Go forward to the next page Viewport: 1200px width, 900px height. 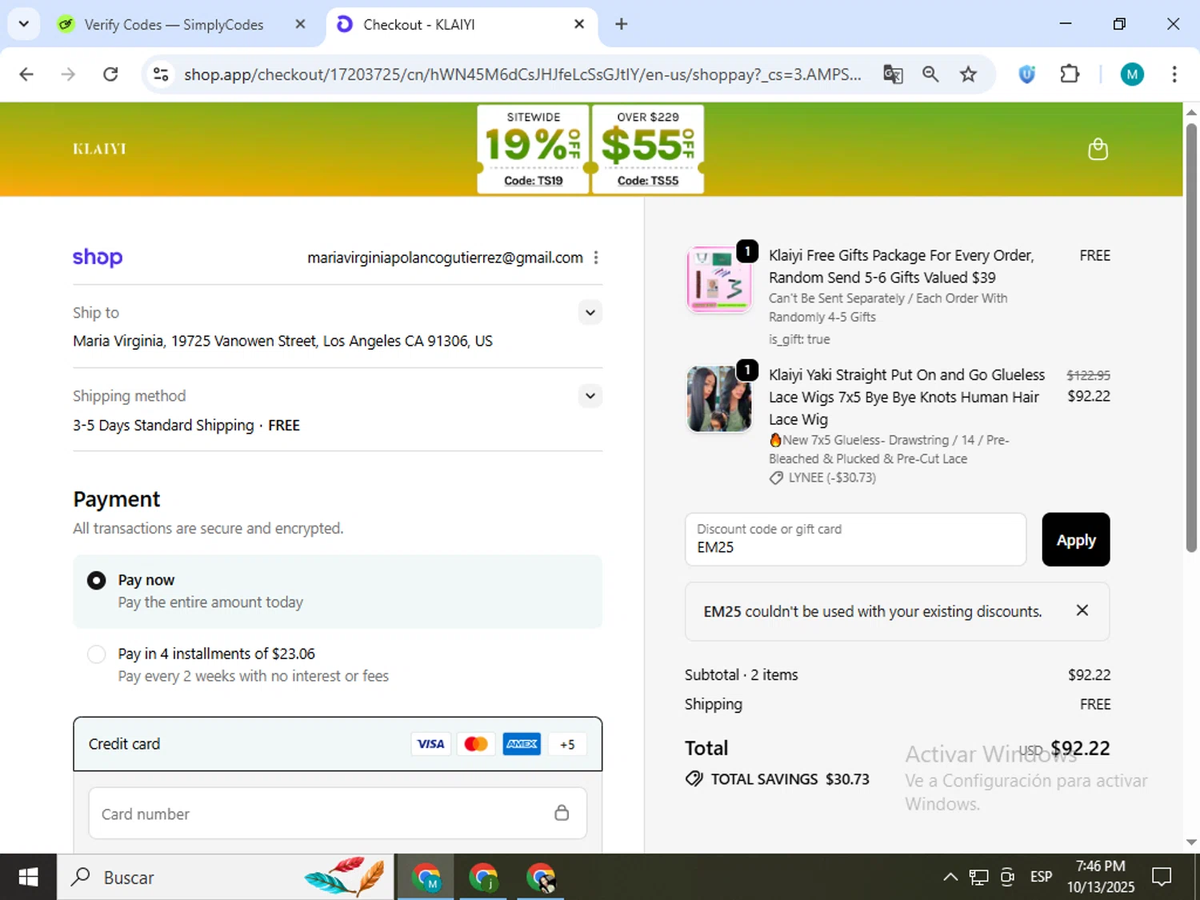pyautogui.click(x=69, y=74)
